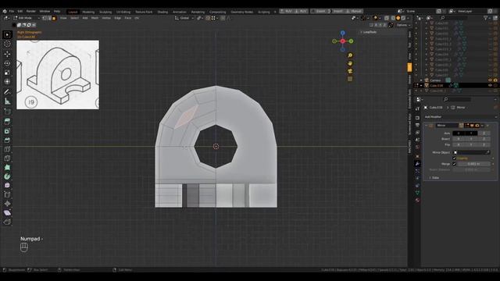Select the Knife tool
This screenshot has width=500, height=281.
[x=7, y=158]
